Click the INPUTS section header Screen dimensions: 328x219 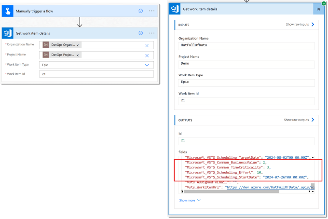point(184,25)
